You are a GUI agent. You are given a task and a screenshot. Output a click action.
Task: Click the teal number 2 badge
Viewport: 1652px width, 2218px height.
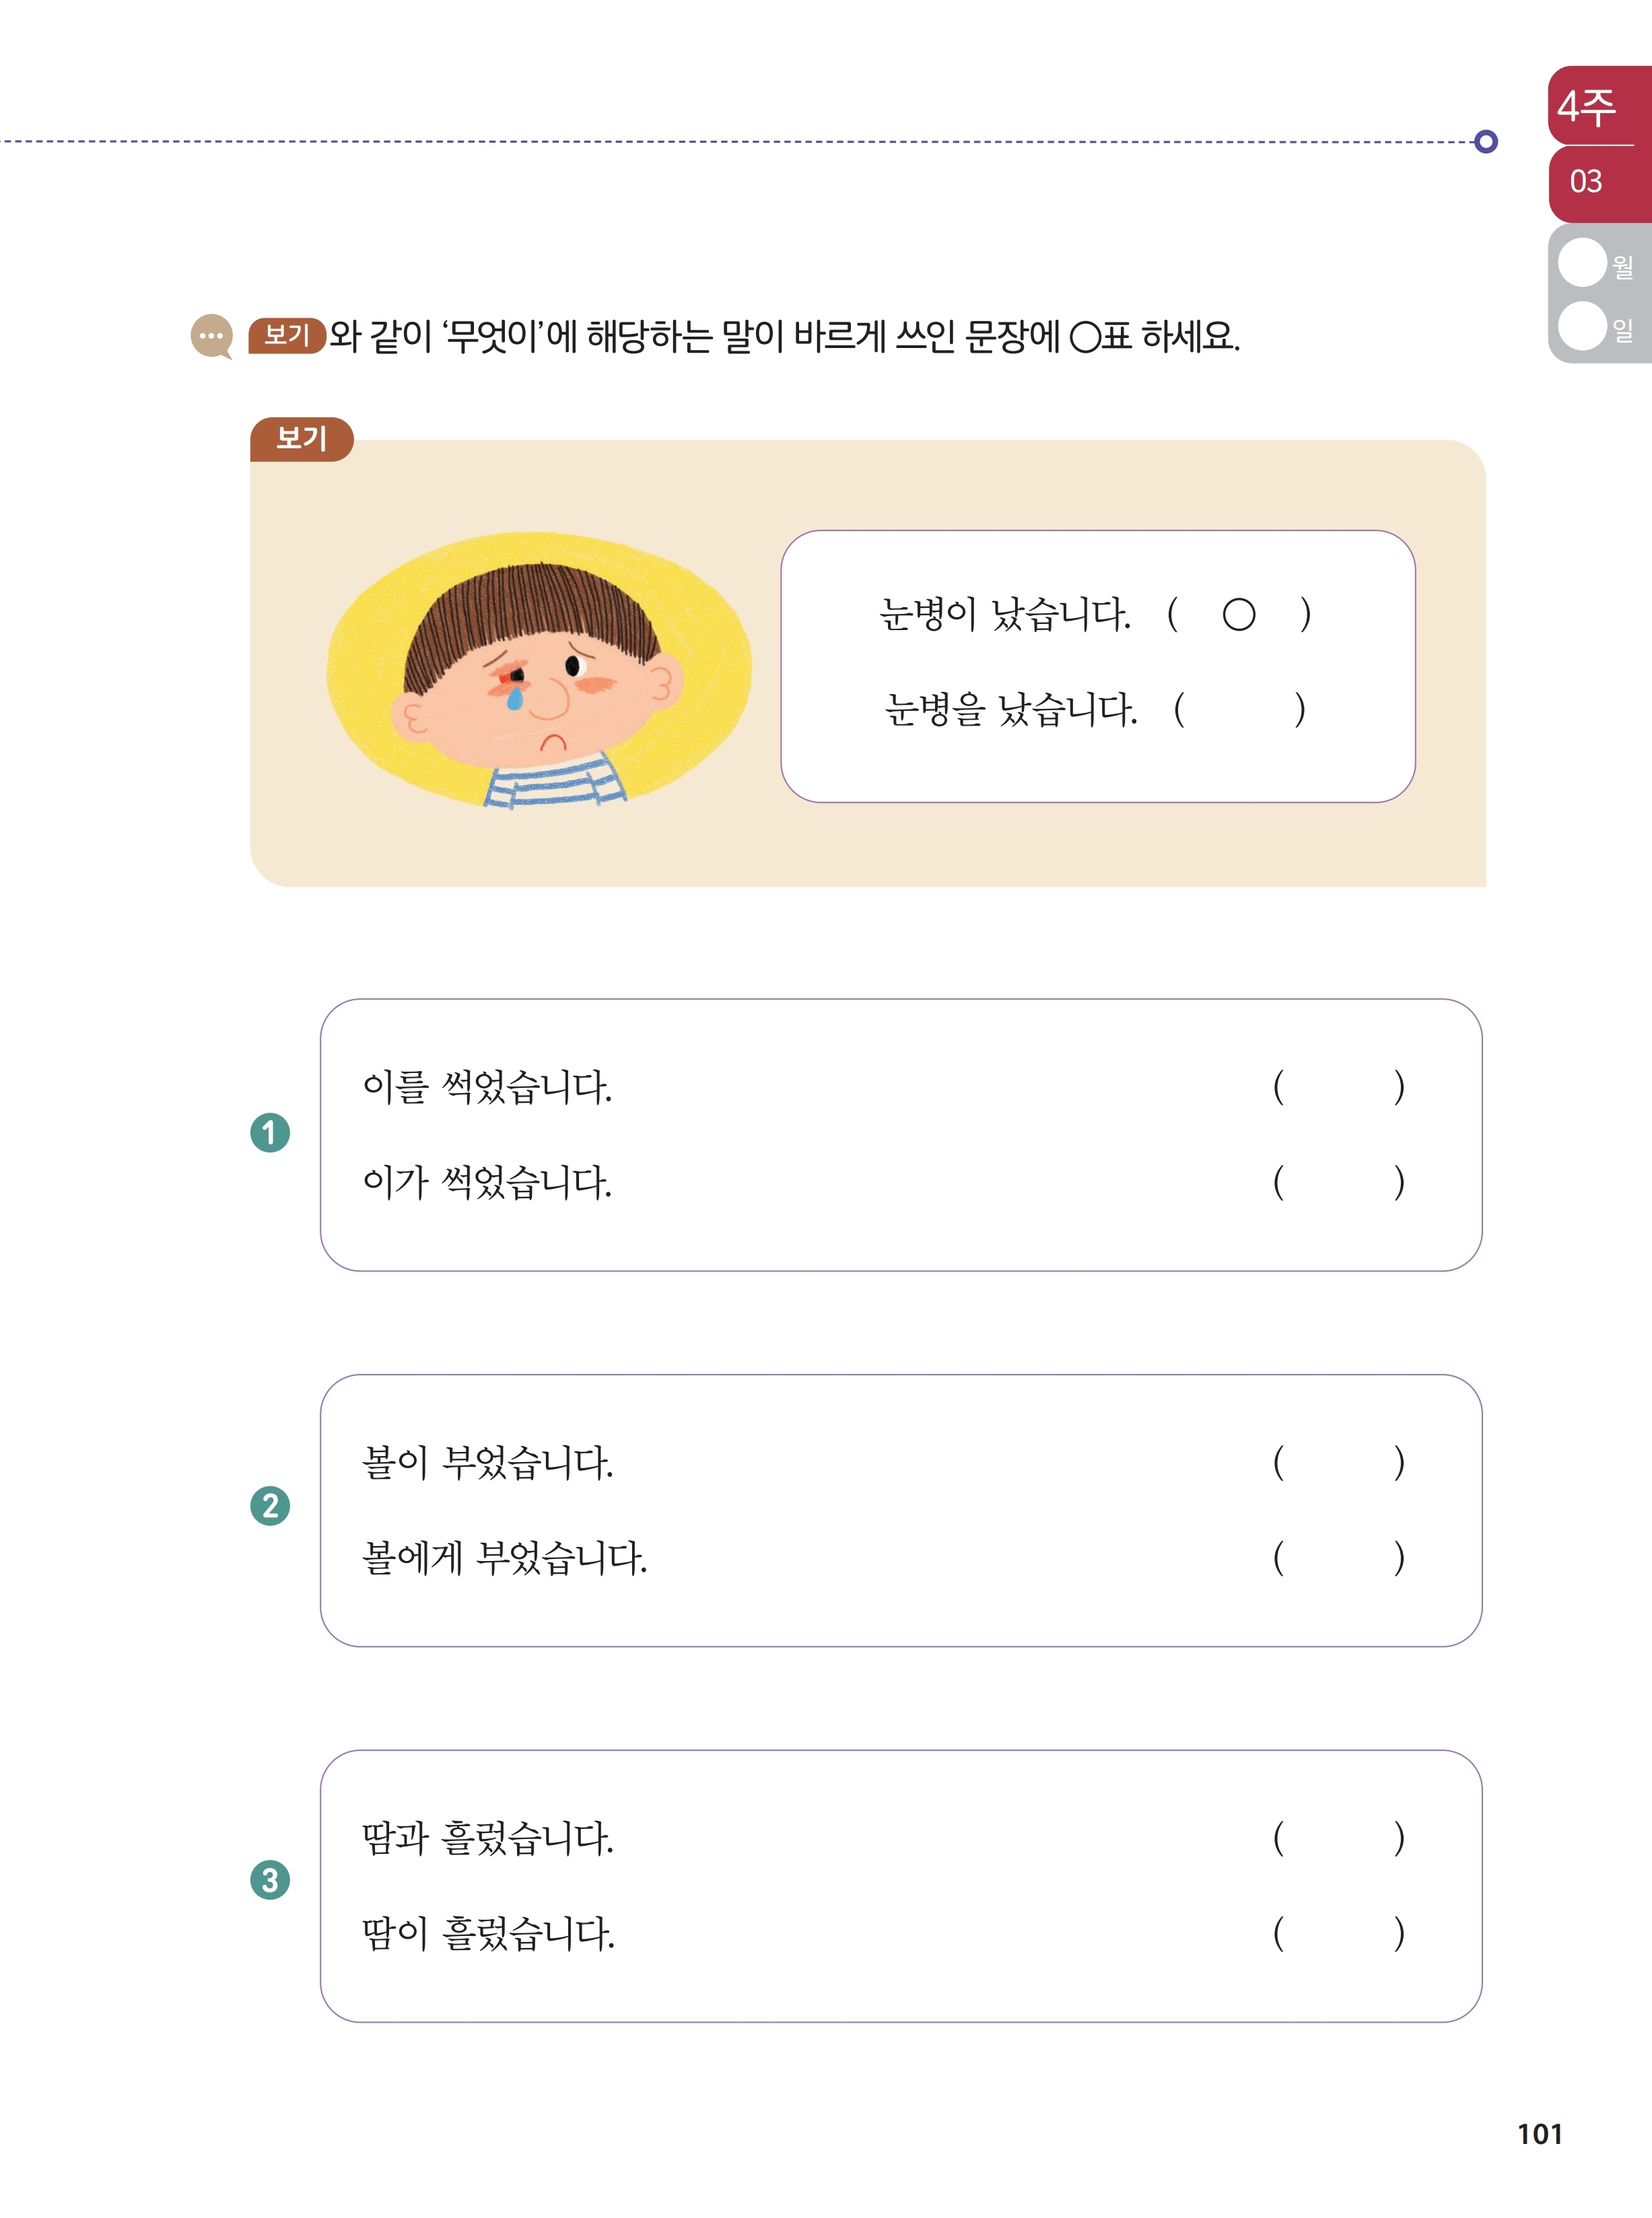tap(270, 1506)
